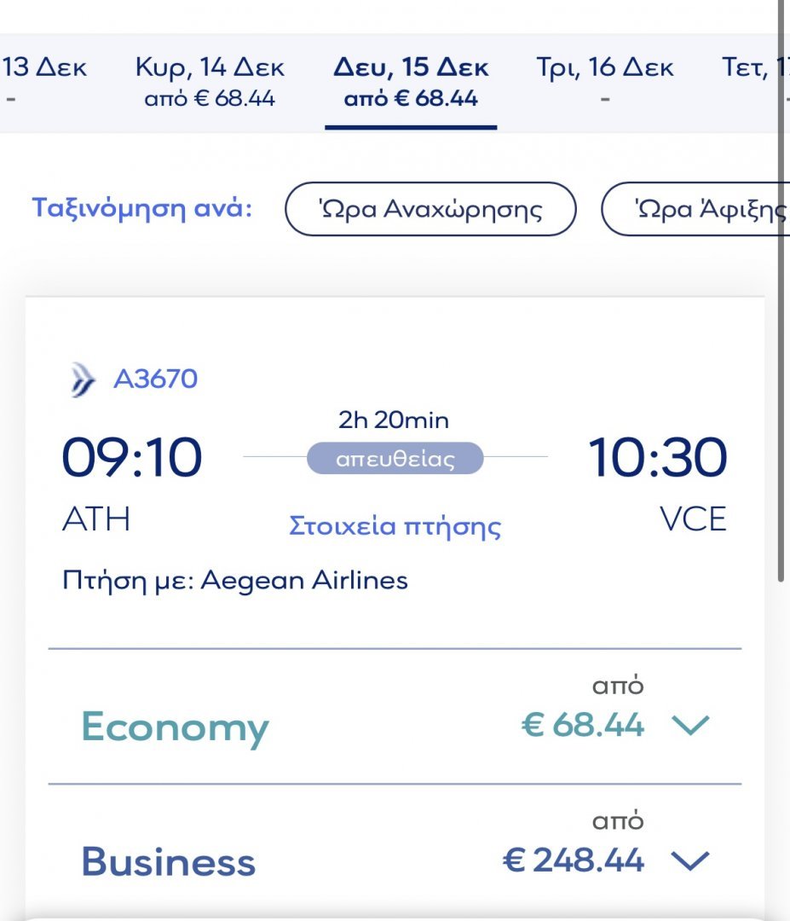This screenshot has height=921, width=790.
Task: Open flight number A3670 link
Action: tap(156, 379)
